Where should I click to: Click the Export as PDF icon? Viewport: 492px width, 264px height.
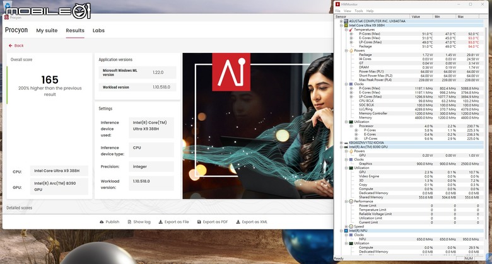coord(198,222)
